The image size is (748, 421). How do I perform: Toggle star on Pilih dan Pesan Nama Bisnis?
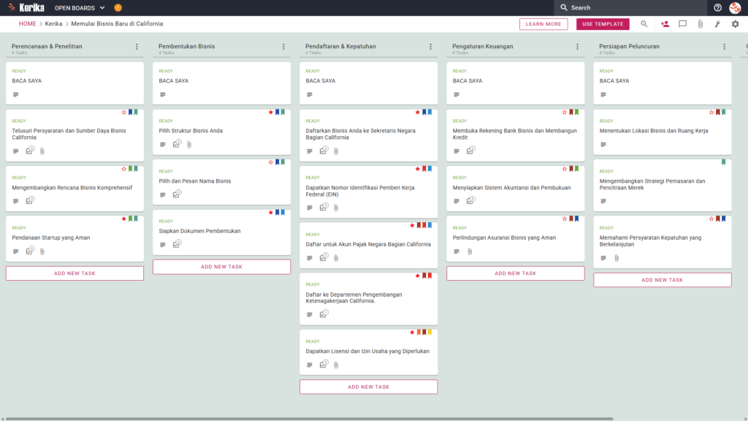tap(271, 162)
